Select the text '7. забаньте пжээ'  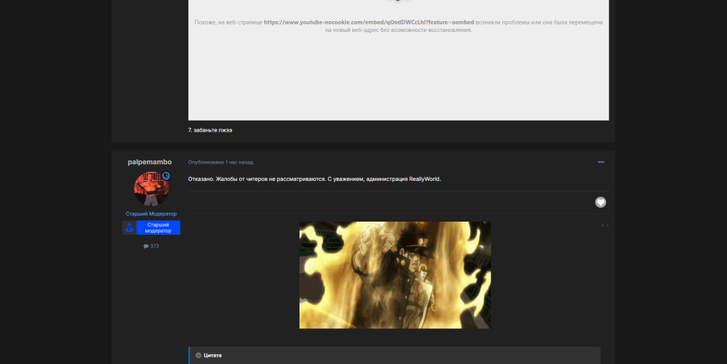[x=210, y=130]
